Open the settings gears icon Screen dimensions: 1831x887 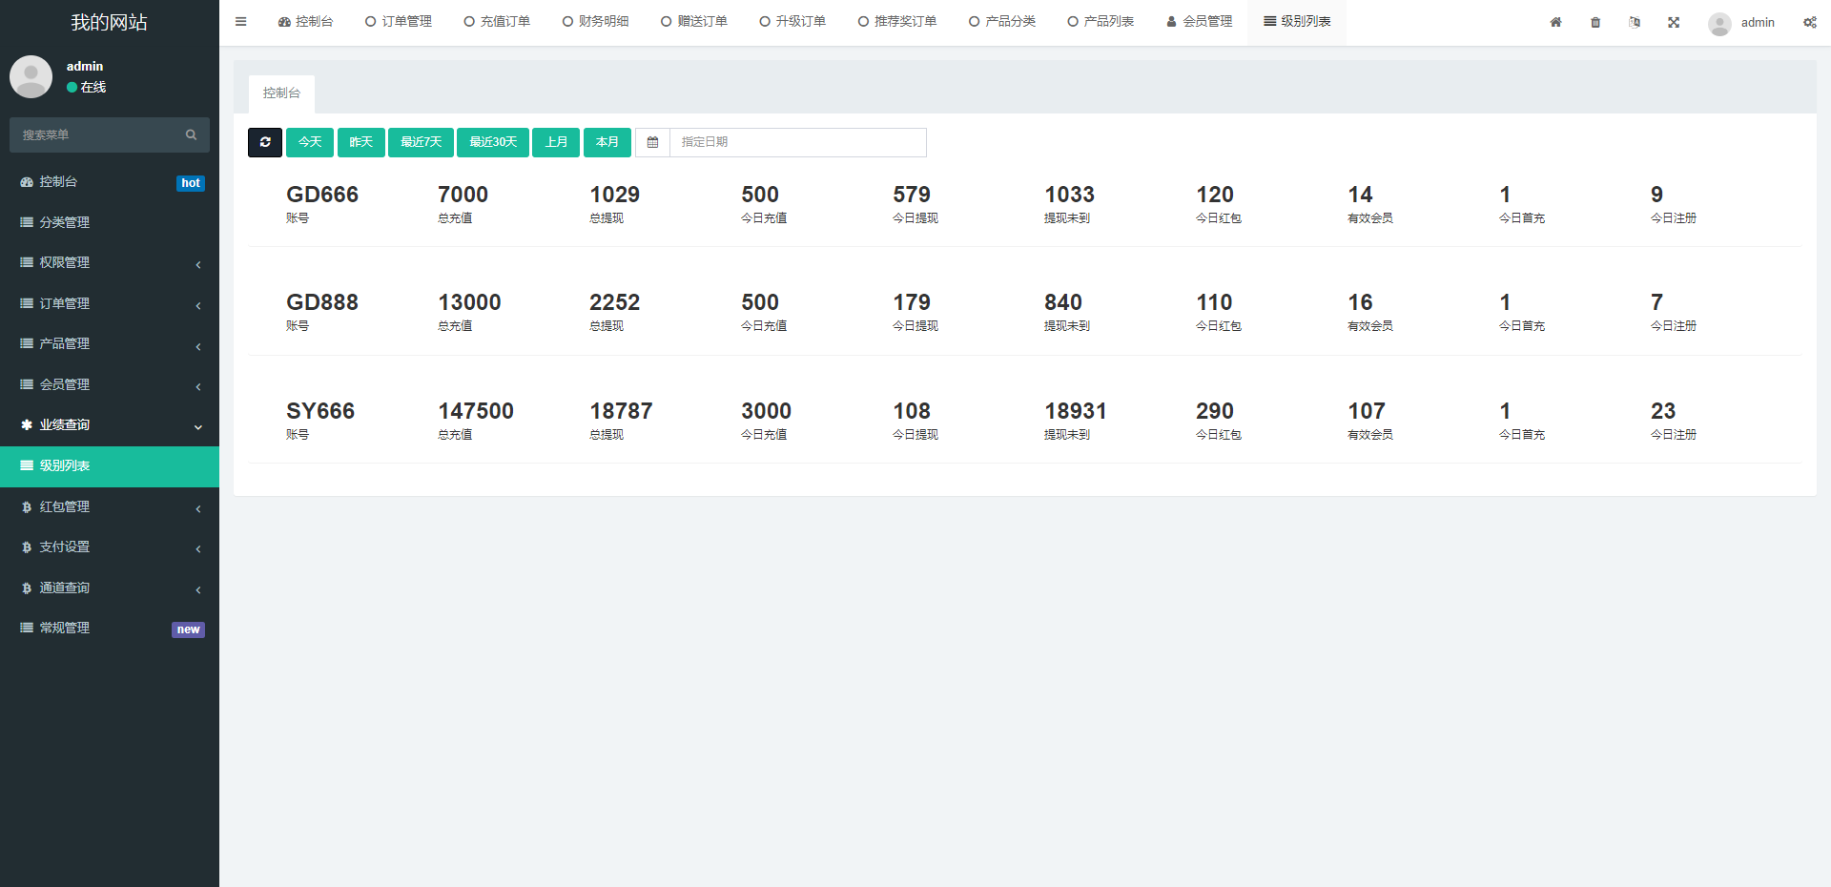pos(1809,22)
